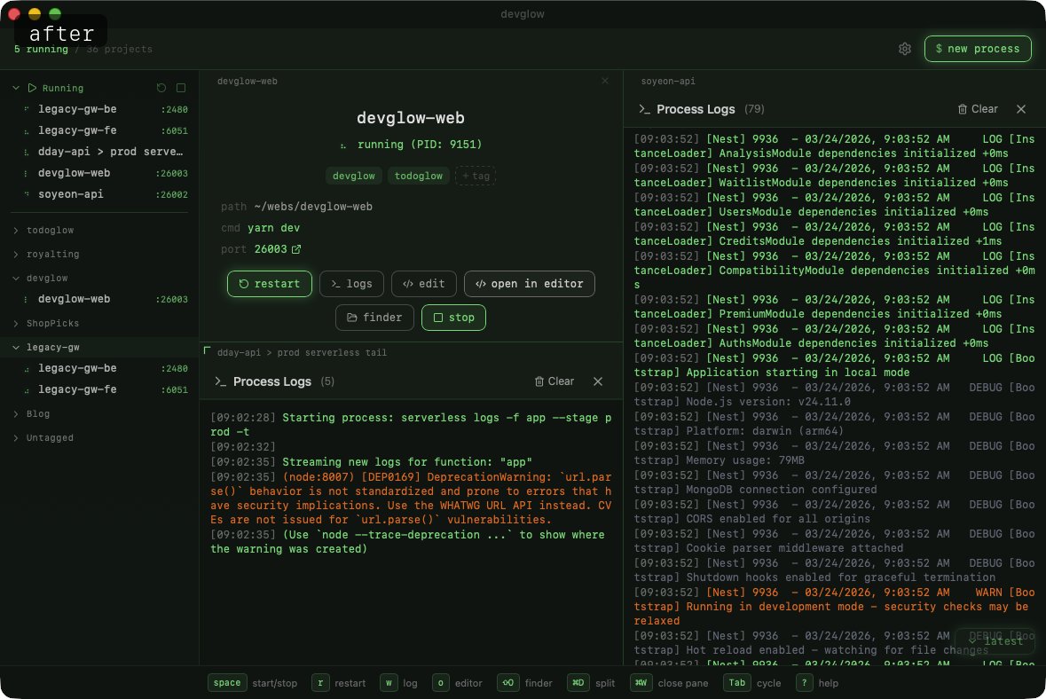Click the restart button
1046x699 pixels.
coord(270,284)
